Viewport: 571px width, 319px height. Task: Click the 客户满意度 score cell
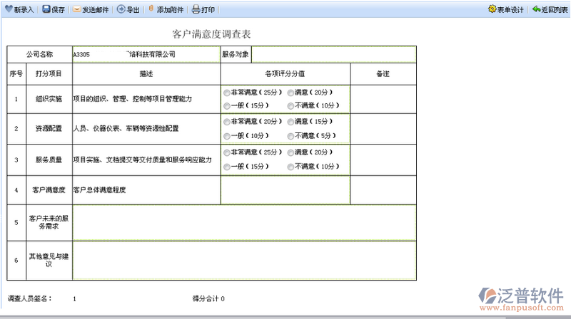285,189
